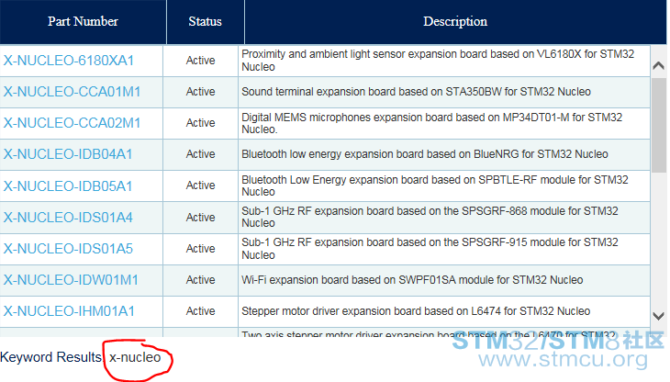Open the X-NUCLEO-CCA01M1 part link
This screenshot has height=382, width=670.
pos(72,92)
